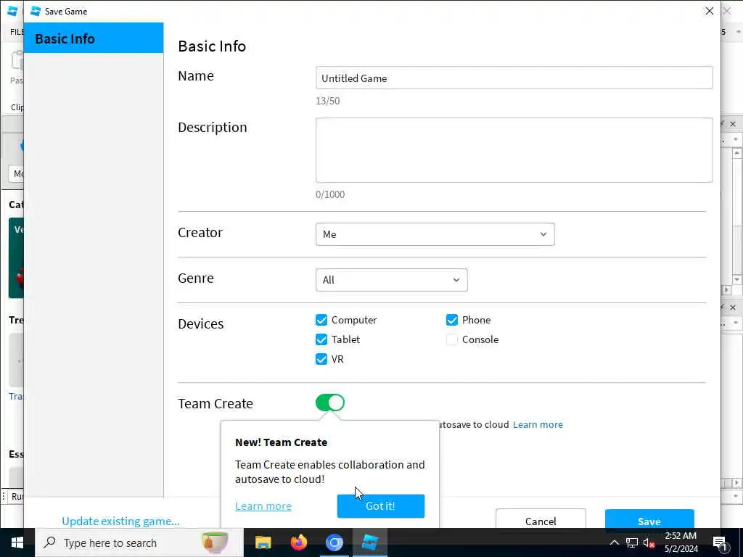
Task: Click the muted volume tray icon
Action: pyautogui.click(x=649, y=542)
